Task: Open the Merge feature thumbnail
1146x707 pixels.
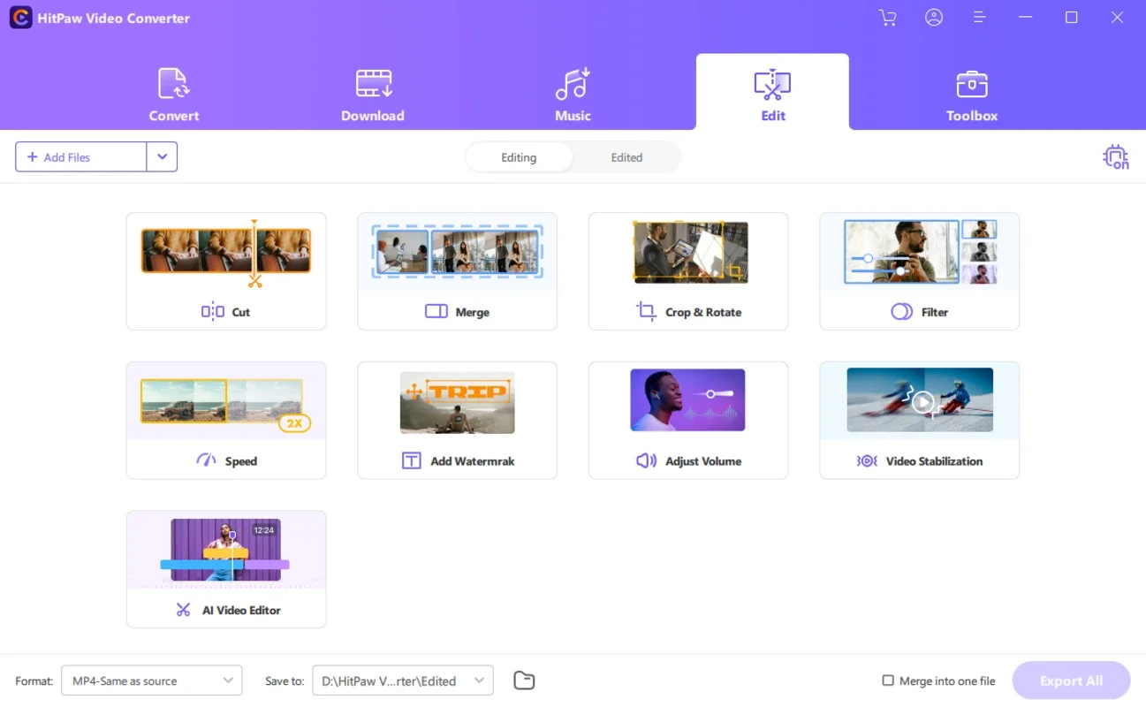Action: pyautogui.click(x=457, y=252)
